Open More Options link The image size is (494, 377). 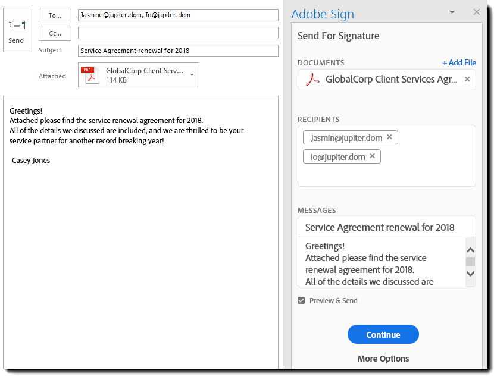383,359
